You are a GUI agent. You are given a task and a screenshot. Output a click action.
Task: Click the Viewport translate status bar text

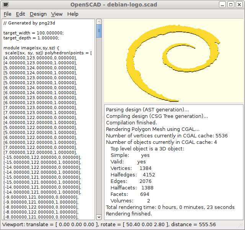pos(51,225)
